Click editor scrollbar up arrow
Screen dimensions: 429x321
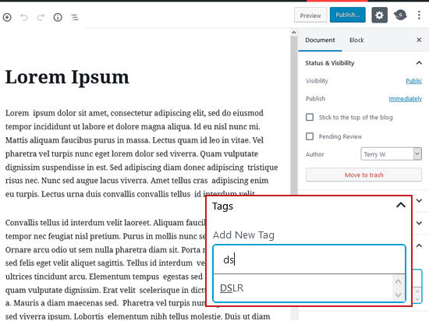pos(293,33)
